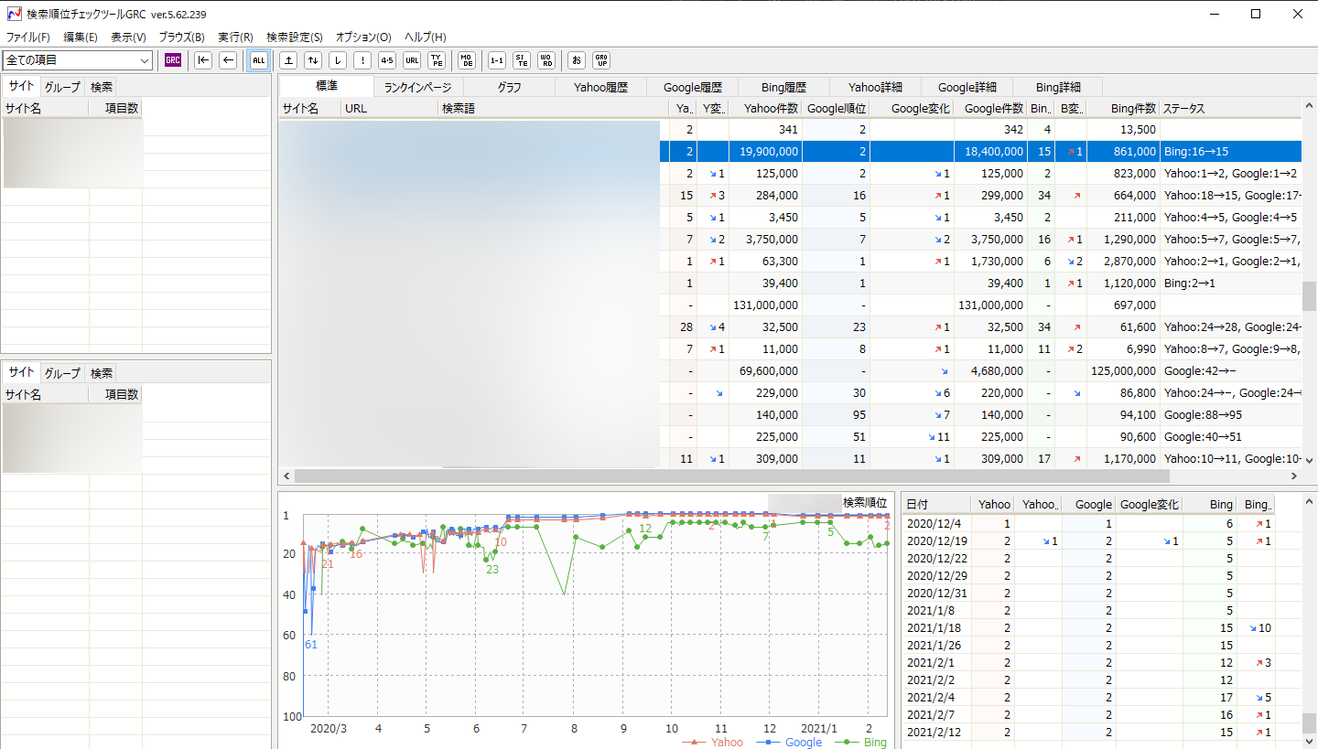Click the 日付 column header in history table
Viewport: 1318px width, 749px height.
[935, 505]
